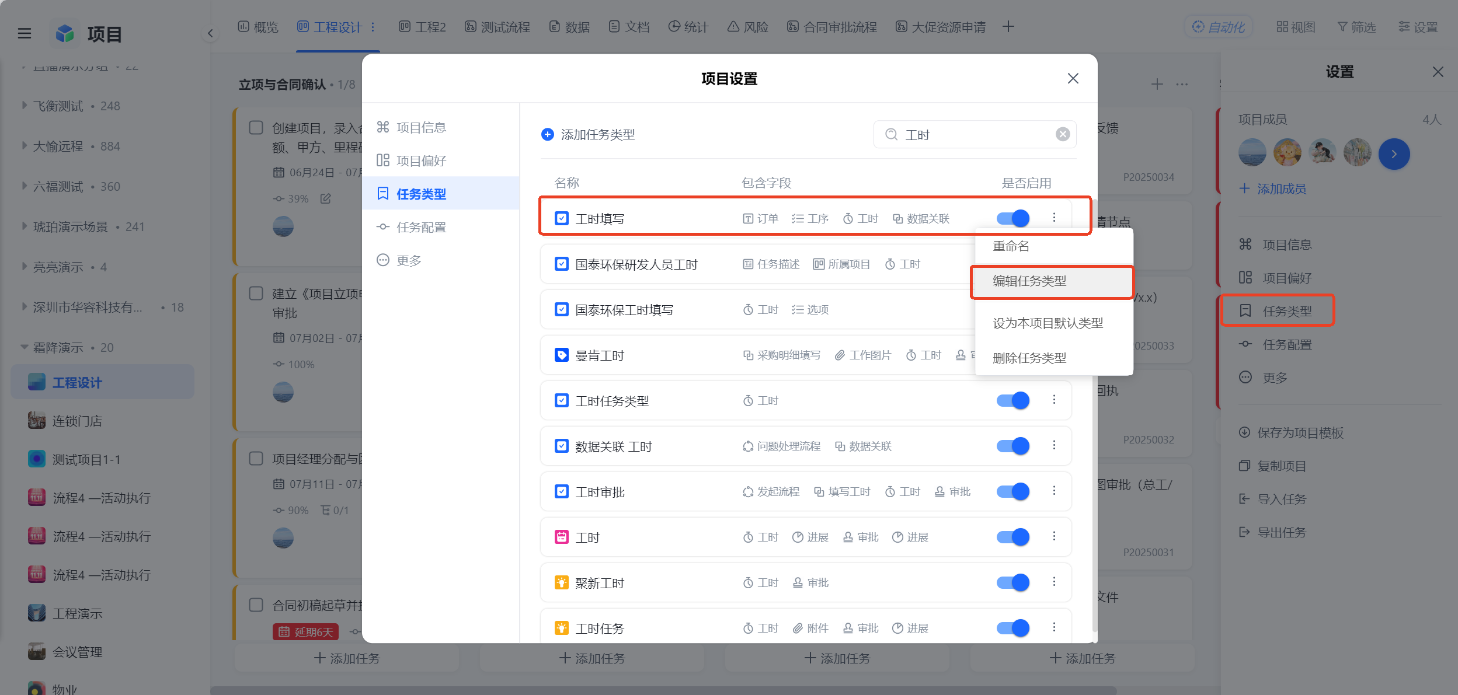Click 保存为项目模板 in settings panel

click(1291, 432)
